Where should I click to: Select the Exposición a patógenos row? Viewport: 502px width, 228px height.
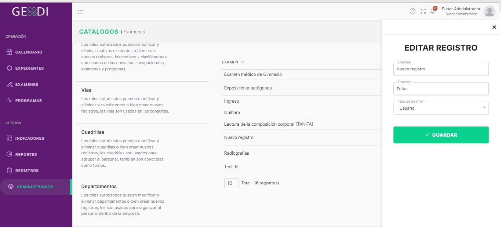point(302,88)
